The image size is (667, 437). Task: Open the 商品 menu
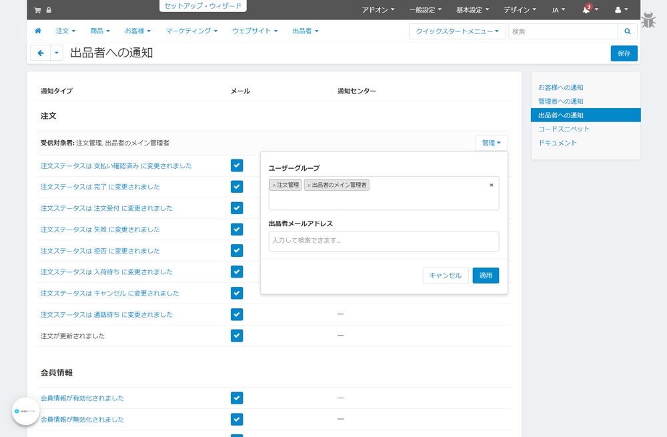pyautogui.click(x=100, y=31)
